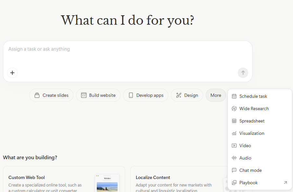Click the Audio waveform icon

(x=234, y=158)
